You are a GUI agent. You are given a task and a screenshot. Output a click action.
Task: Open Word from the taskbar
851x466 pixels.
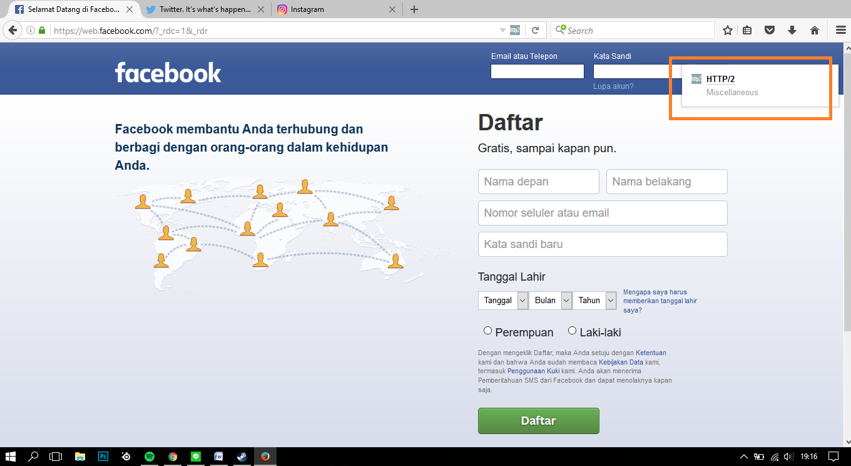pos(218,457)
